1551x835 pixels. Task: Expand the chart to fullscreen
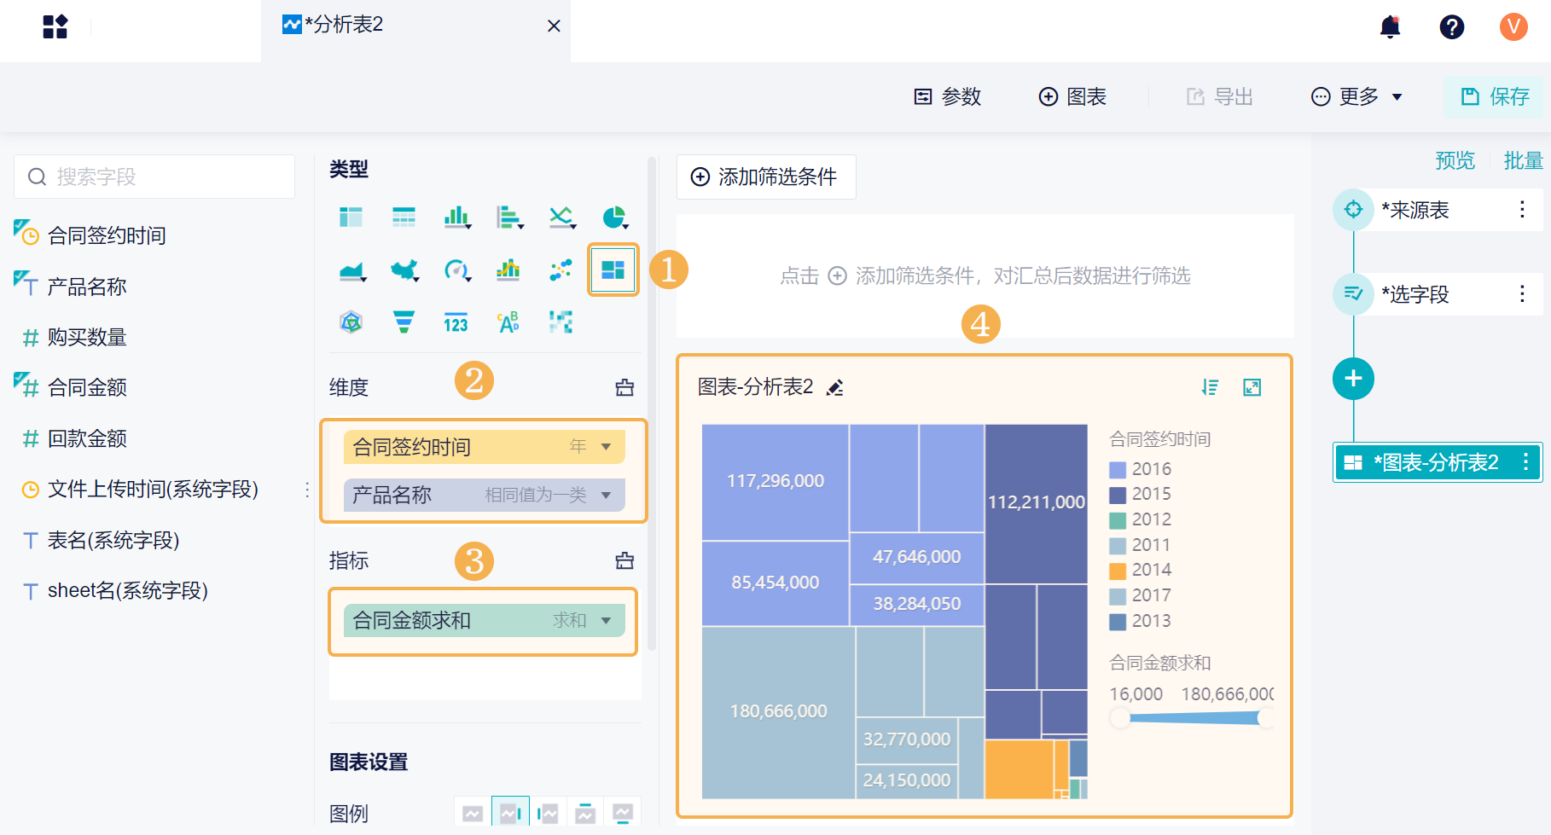[x=1252, y=387]
